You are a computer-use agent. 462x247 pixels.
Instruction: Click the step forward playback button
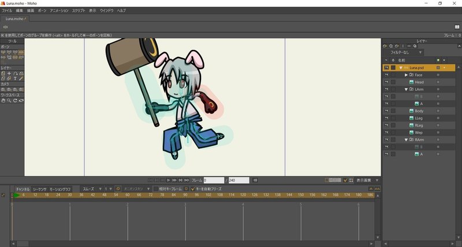point(174,180)
